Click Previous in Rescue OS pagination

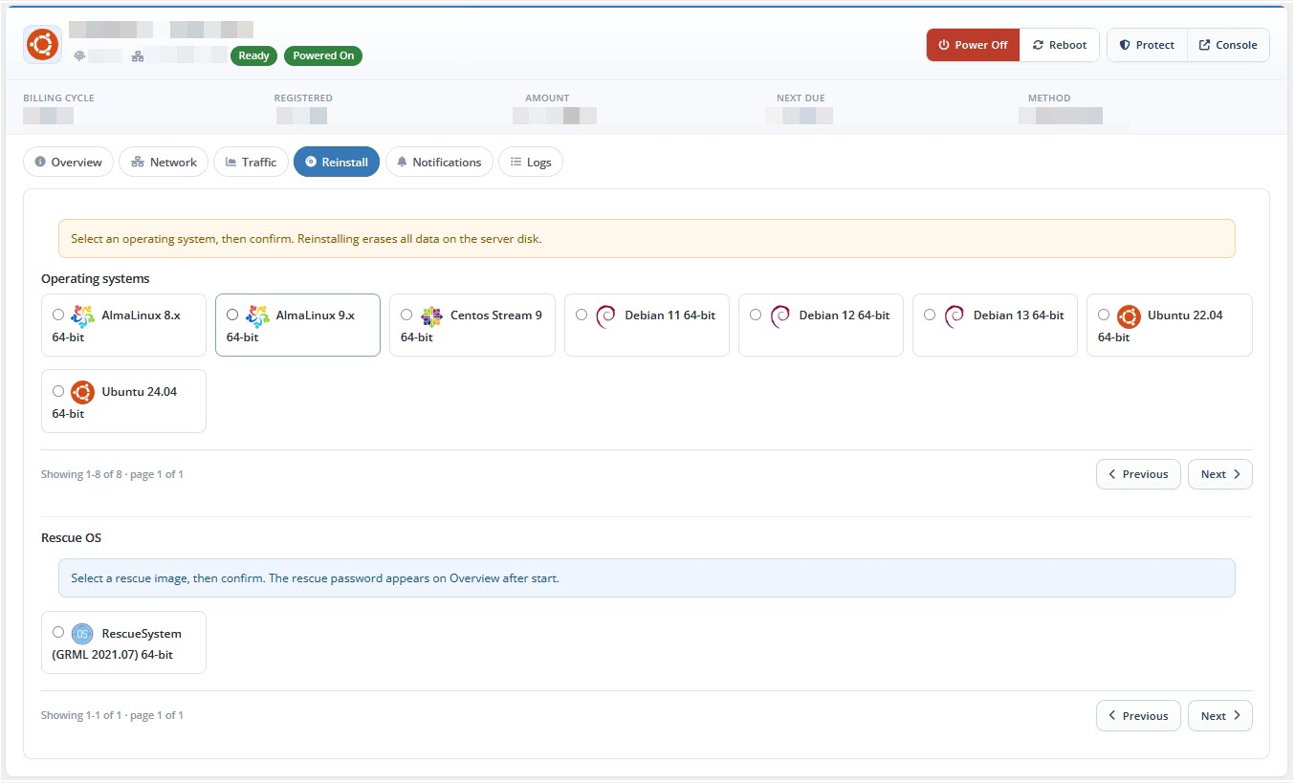pyautogui.click(x=1138, y=715)
